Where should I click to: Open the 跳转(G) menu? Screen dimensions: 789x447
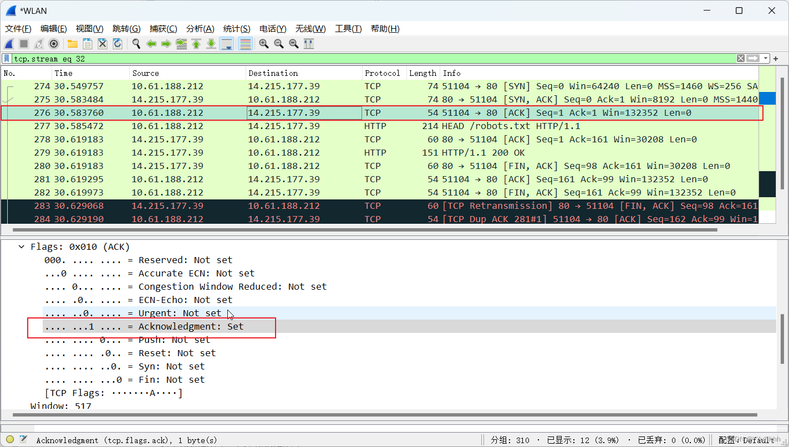click(x=126, y=29)
